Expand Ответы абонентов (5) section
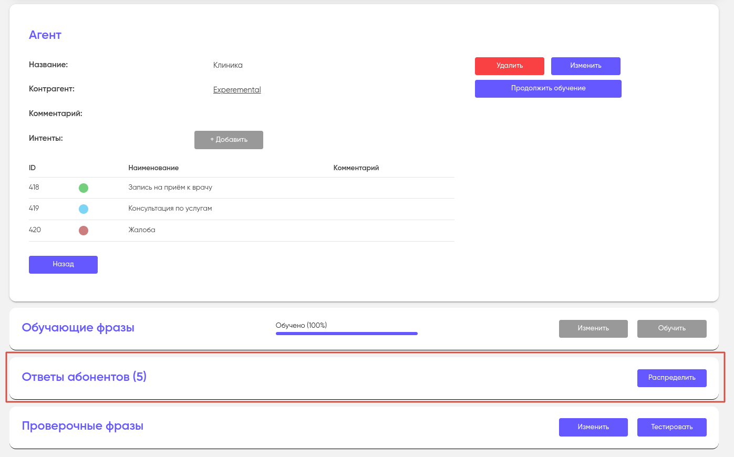The width and height of the screenshot is (734, 457). tap(84, 377)
